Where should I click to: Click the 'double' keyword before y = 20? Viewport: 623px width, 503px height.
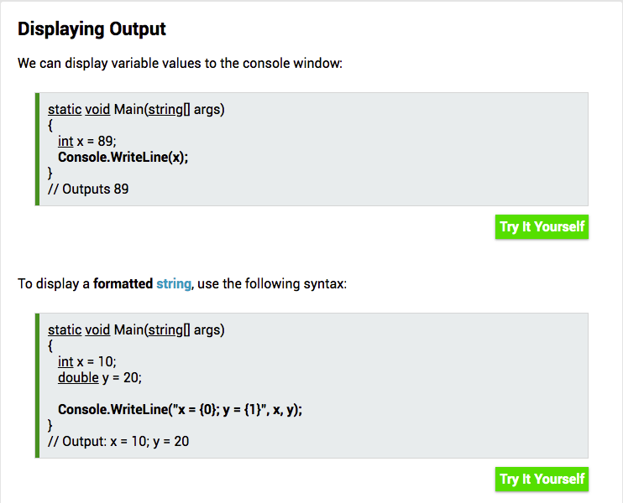78,377
